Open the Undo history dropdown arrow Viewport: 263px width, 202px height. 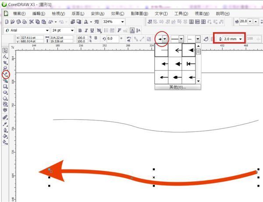tap(56, 22)
